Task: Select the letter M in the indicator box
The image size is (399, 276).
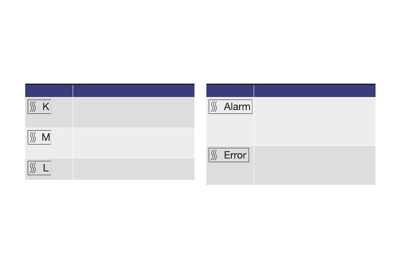Action: [x=46, y=137]
